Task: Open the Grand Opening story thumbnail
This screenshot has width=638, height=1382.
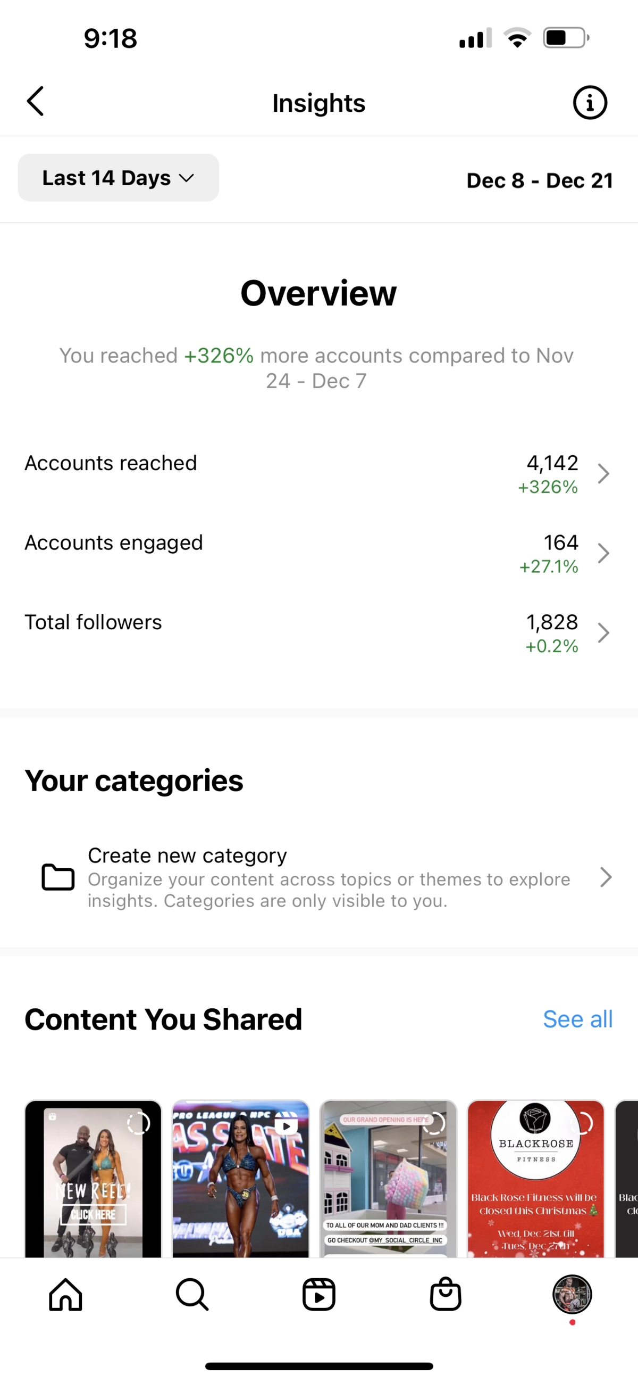Action: coord(388,1179)
